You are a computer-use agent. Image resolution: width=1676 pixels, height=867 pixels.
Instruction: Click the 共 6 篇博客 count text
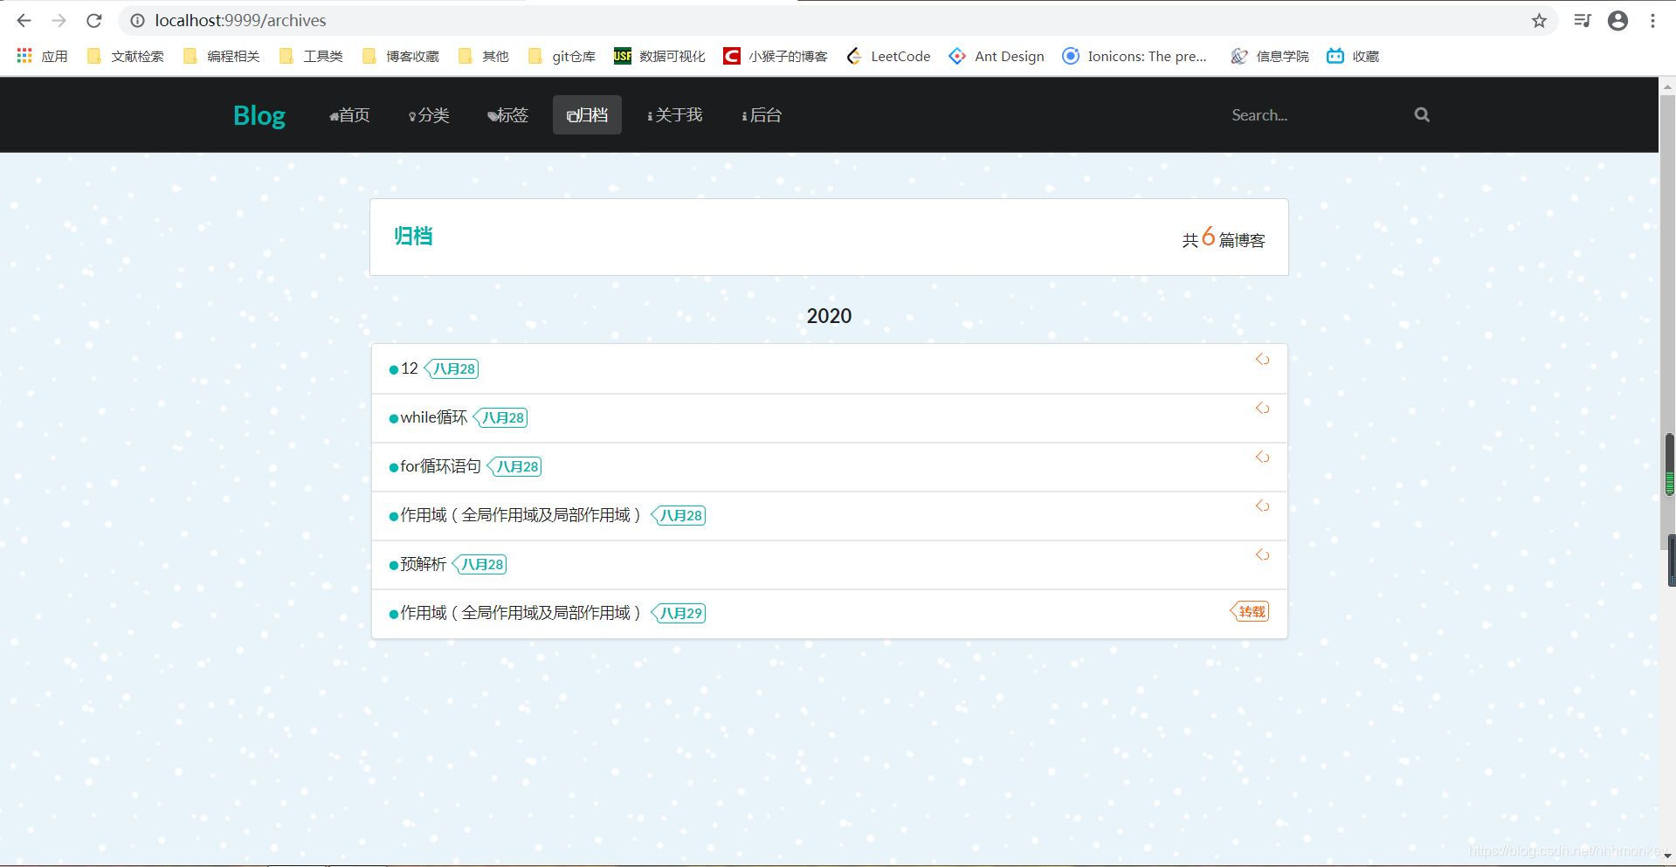coord(1223,237)
